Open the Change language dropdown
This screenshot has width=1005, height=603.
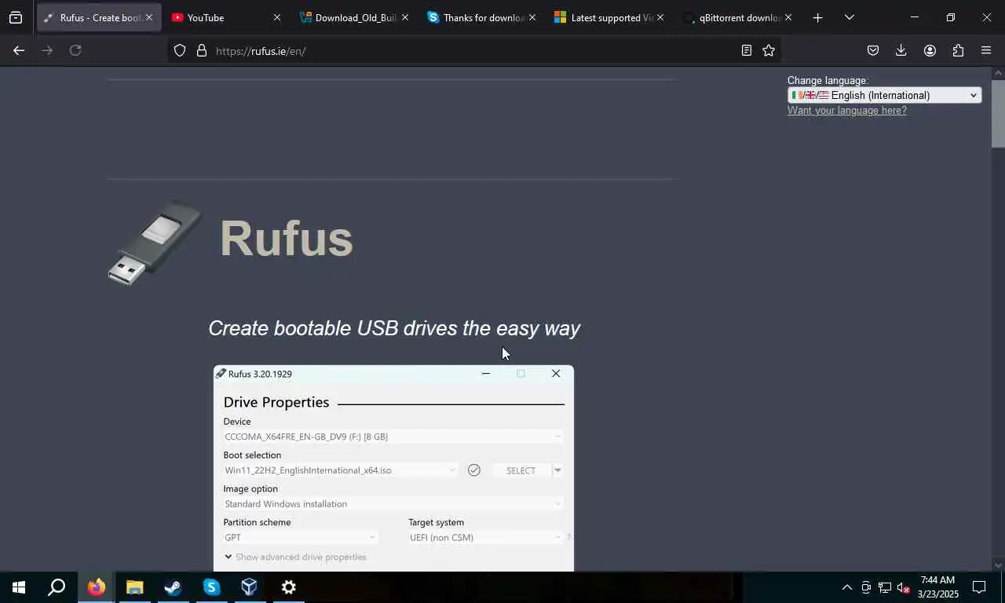point(884,95)
